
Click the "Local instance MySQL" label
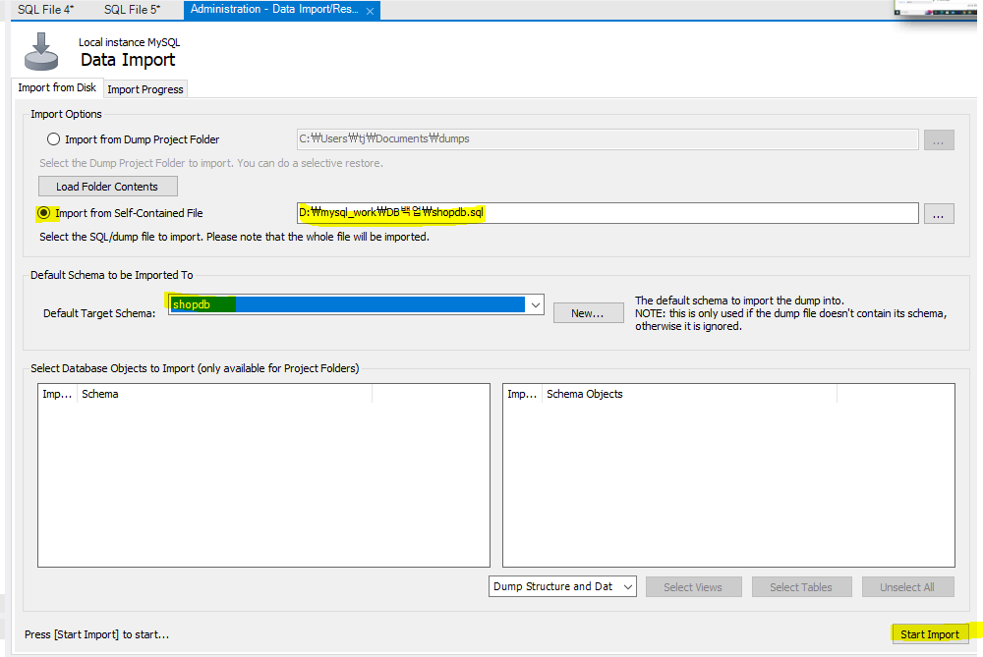(x=129, y=42)
